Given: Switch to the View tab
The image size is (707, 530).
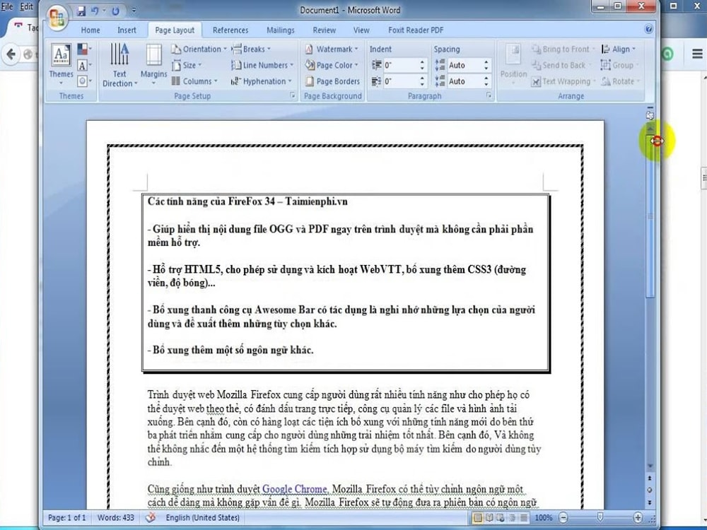Looking at the screenshot, I should 361,30.
